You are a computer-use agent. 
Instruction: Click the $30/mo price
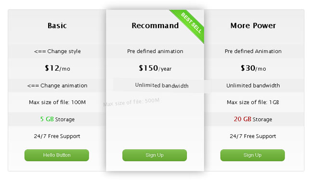[253, 68]
